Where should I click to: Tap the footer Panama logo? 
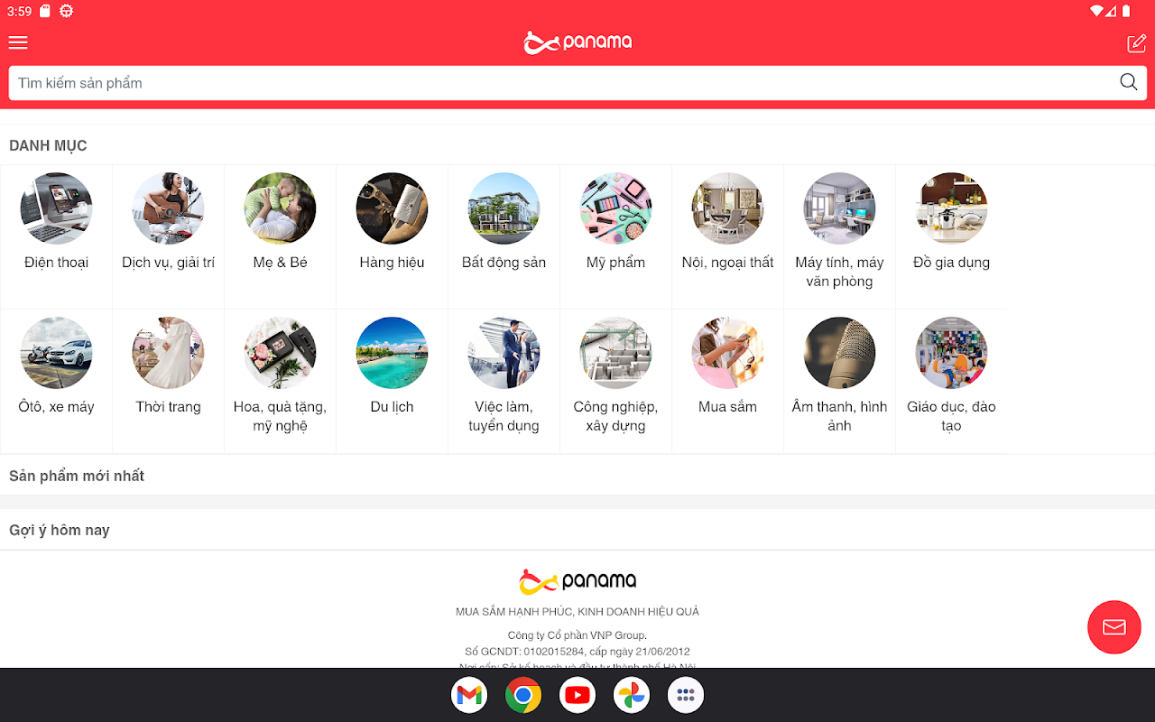tap(577, 581)
